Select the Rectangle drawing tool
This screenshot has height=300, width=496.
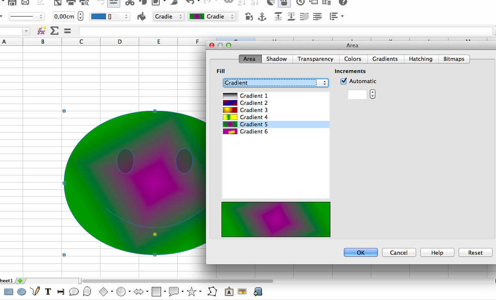click(8, 292)
